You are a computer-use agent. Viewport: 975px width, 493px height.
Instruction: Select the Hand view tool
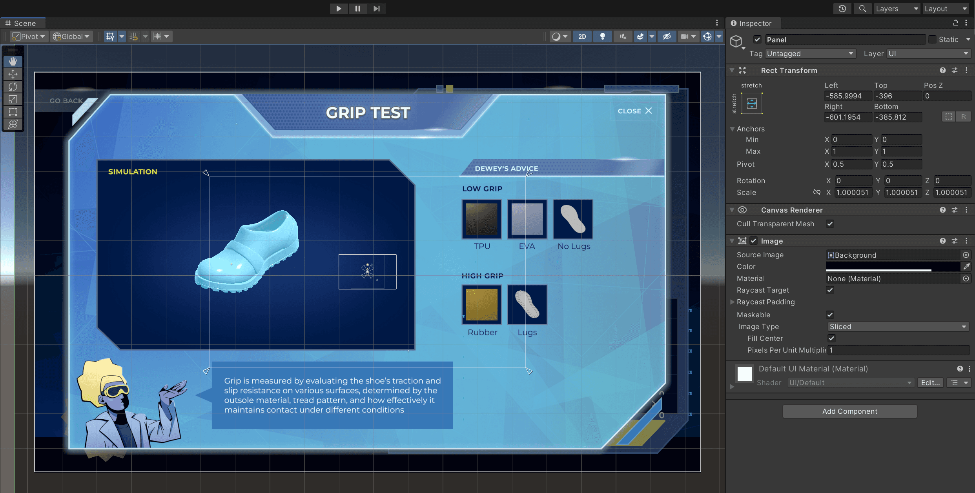click(x=13, y=61)
